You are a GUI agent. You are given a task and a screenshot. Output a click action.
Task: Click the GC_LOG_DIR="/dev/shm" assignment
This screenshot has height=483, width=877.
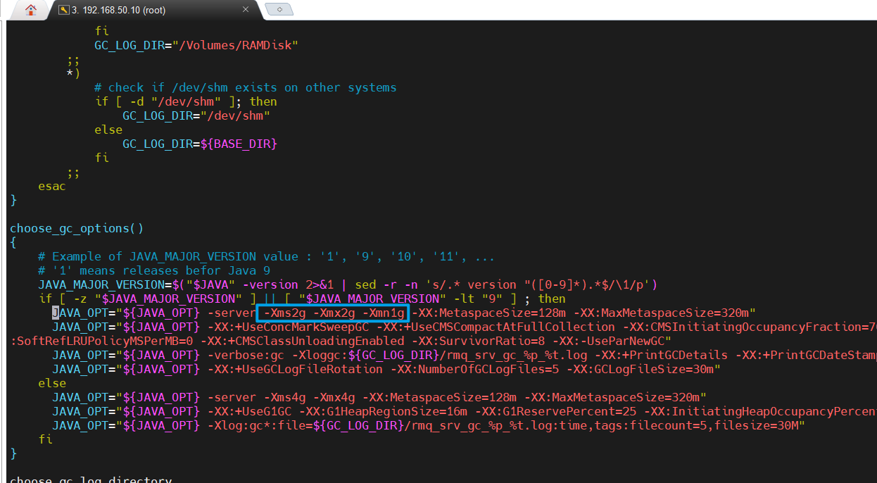pyautogui.click(x=196, y=115)
